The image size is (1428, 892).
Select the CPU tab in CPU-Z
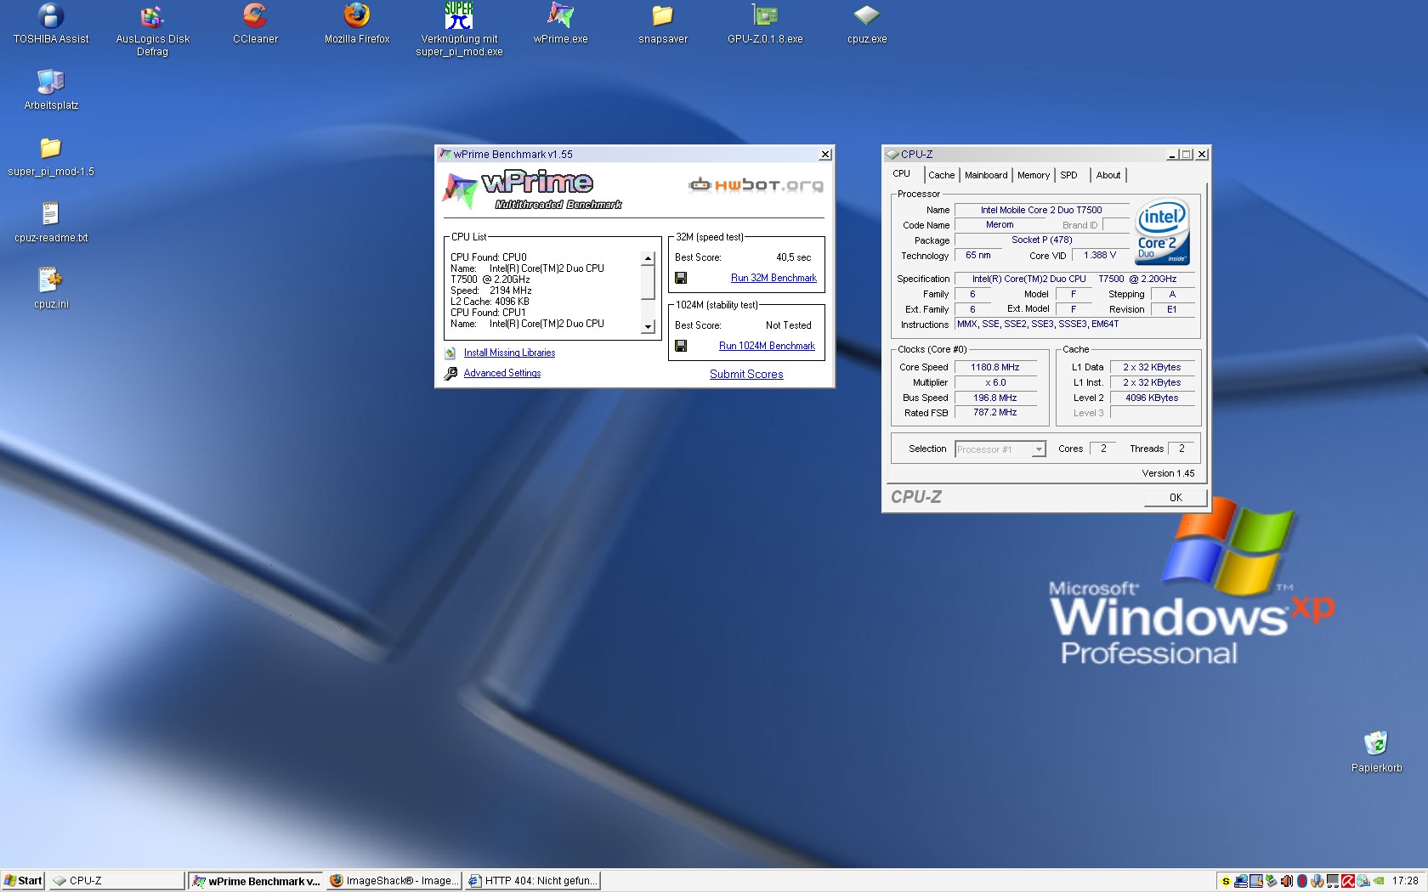click(x=902, y=173)
